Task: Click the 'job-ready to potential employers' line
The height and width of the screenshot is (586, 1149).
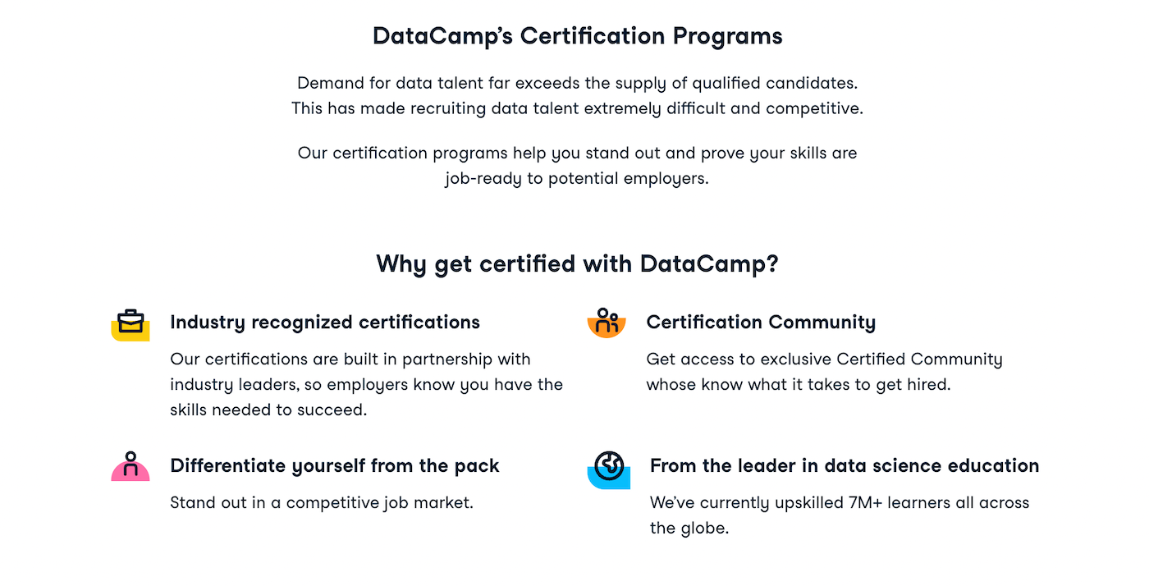Action: point(577,179)
